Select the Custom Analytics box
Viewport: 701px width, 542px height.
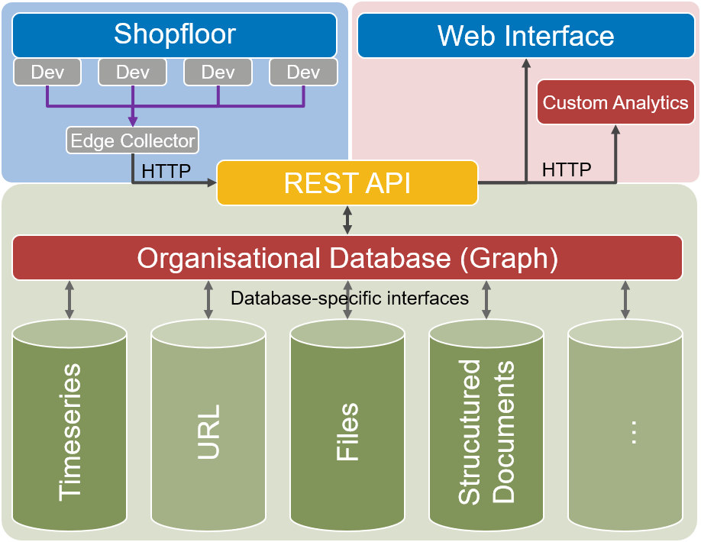[x=615, y=102]
